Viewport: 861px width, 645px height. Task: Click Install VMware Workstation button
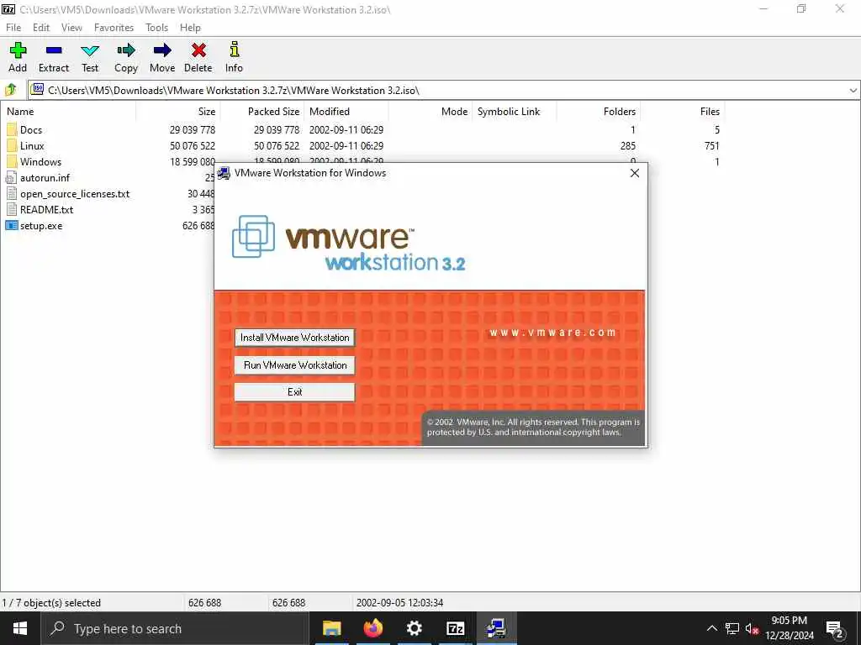coord(294,338)
